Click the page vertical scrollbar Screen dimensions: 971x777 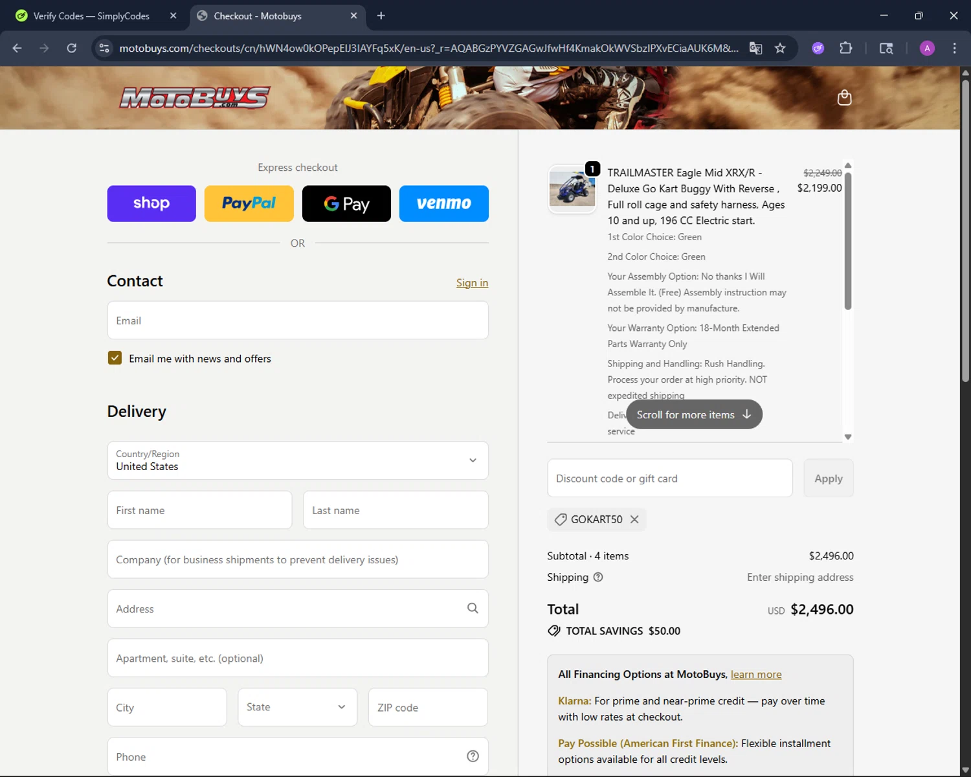tap(965, 230)
